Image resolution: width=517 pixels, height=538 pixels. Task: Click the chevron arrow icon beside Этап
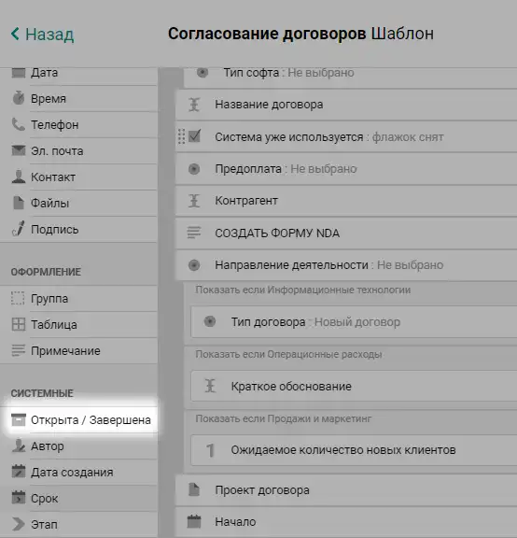[x=19, y=524]
